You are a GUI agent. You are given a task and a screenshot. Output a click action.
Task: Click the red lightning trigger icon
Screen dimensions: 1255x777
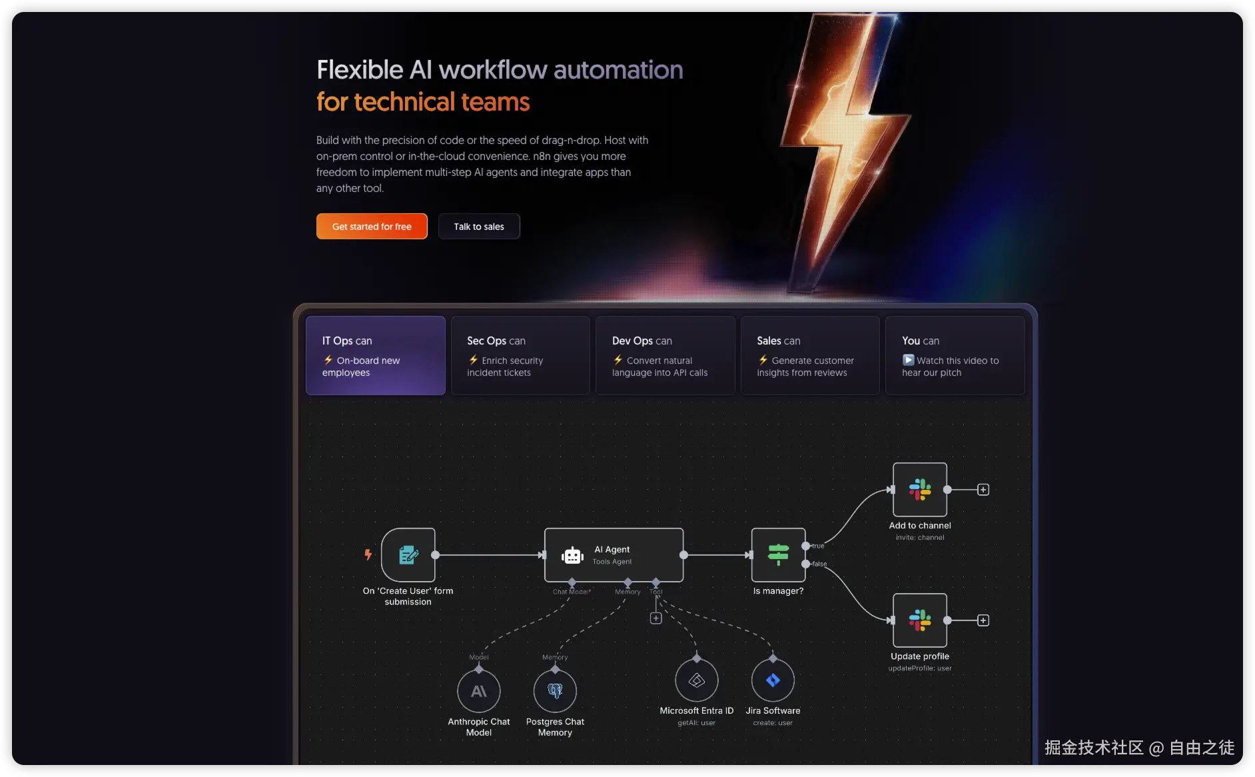coord(368,554)
